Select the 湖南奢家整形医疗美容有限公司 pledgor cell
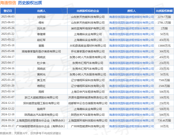The image size is (174, 135). coord(41,51)
